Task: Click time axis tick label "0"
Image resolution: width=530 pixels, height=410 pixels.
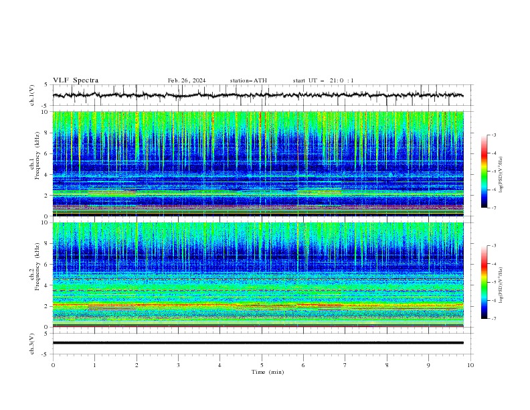Action: point(53,365)
